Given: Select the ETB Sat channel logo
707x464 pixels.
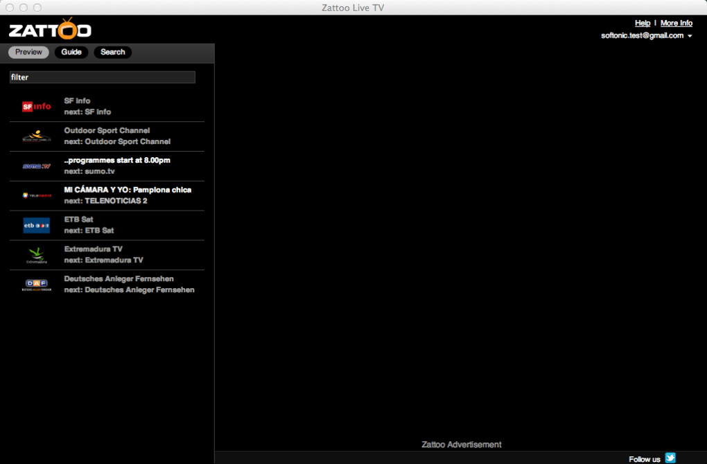Looking at the screenshot, I should (x=37, y=225).
